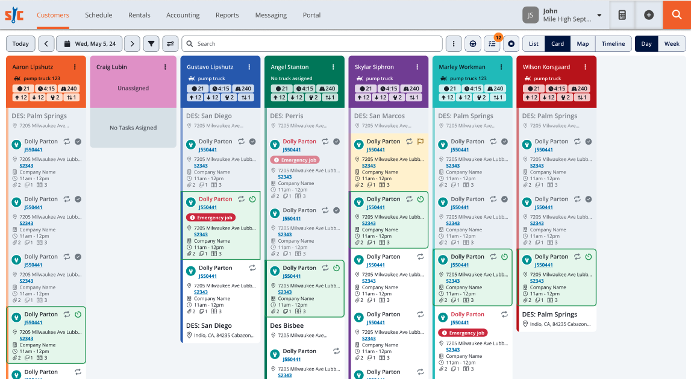Screen dimensions: 691x379
Task: Expand the John Mile High Sept user dropdown
Action: pyautogui.click(x=599, y=15)
